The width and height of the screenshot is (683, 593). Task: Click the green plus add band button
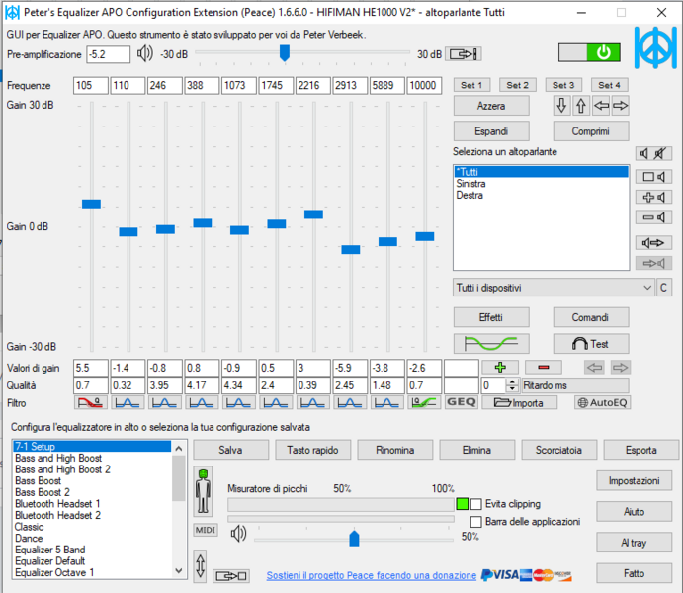tap(498, 368)
